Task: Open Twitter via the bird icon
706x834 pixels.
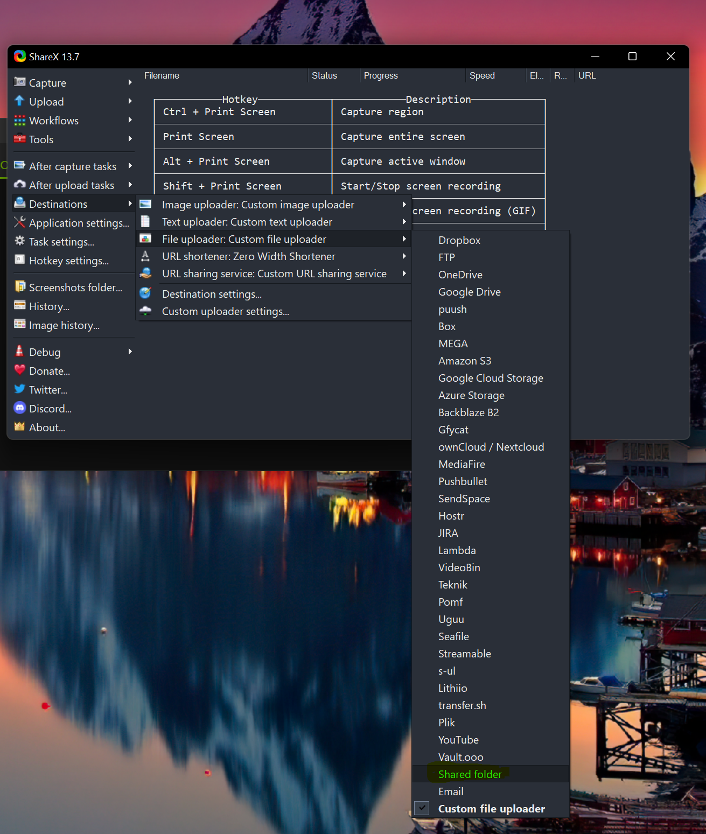Action: [19, 389]
